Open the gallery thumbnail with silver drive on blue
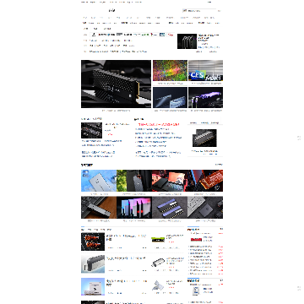304x304 pixels. point(99,181)
